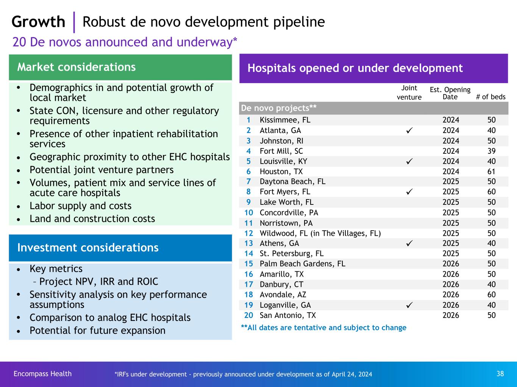The image size is (517, 387).
Task: Click the Fort Myers, FL joint venture checkmark
Action: (x=409, y=192)
